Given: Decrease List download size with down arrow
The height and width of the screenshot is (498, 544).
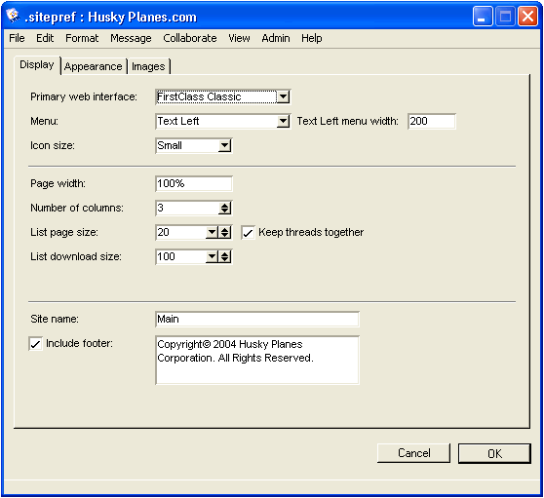Looking at the screenshot, I should (x=225, y=260).
